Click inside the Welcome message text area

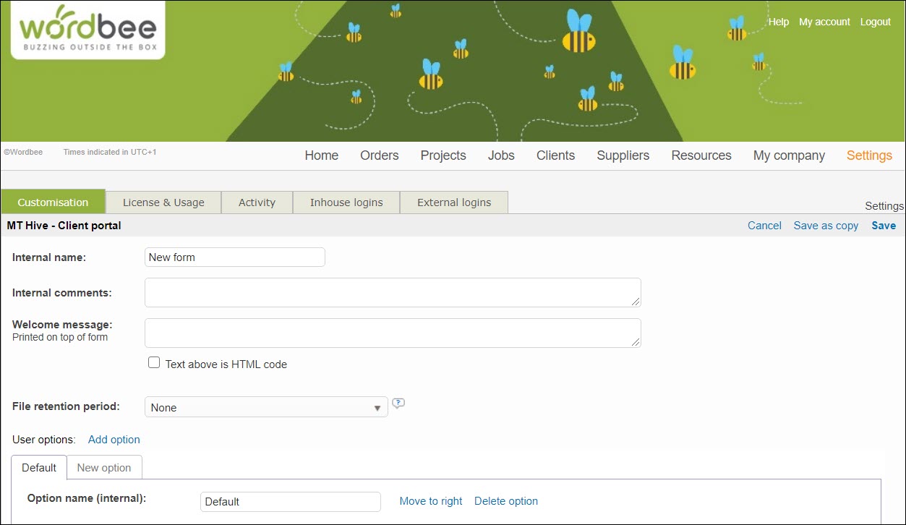[393, 333]
